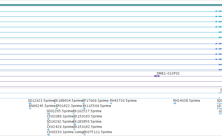This screenshot has width=222, height=136.
Task: Click the SD12923.5prime arrow glyph
Action: click(x=30, y=103)
